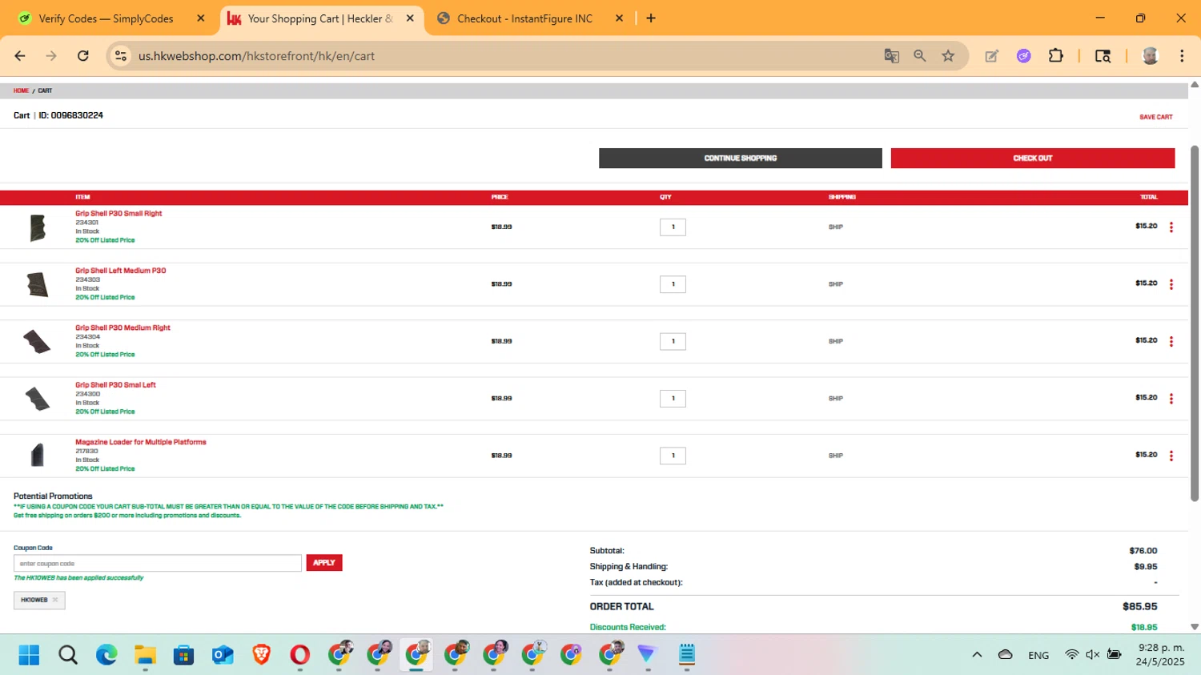Select the Subtotal $76.00 value
Viewport: 1201px width, 675px height.
[1143, 551]
